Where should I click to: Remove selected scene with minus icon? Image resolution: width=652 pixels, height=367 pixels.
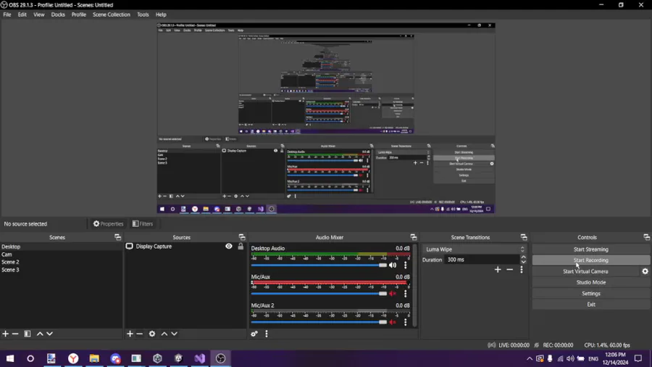tap(15, 334)
